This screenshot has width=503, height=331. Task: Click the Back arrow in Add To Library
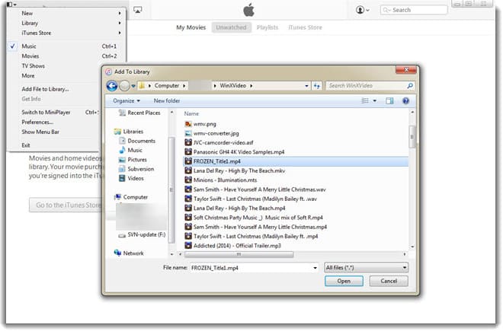coord(112,86)
